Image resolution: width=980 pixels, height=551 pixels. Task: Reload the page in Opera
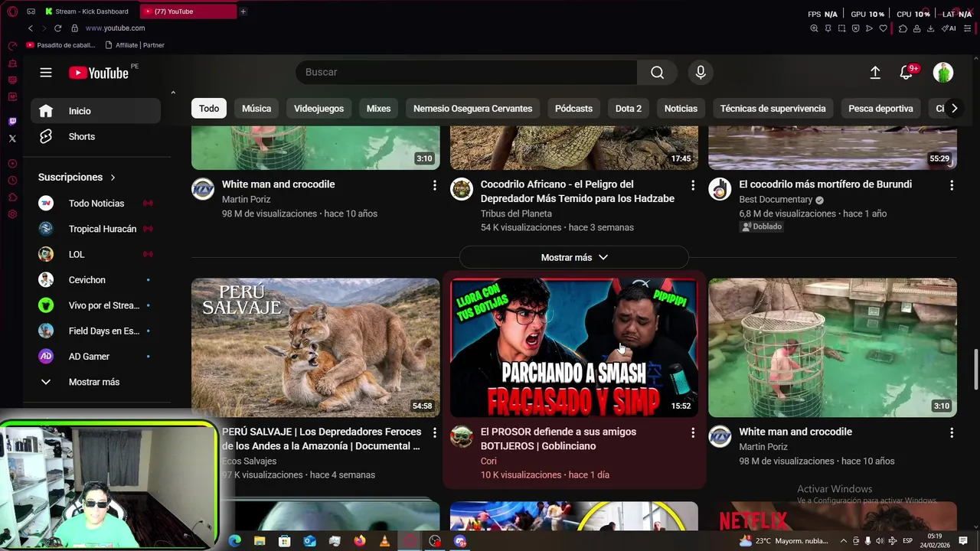click(57, 28)
